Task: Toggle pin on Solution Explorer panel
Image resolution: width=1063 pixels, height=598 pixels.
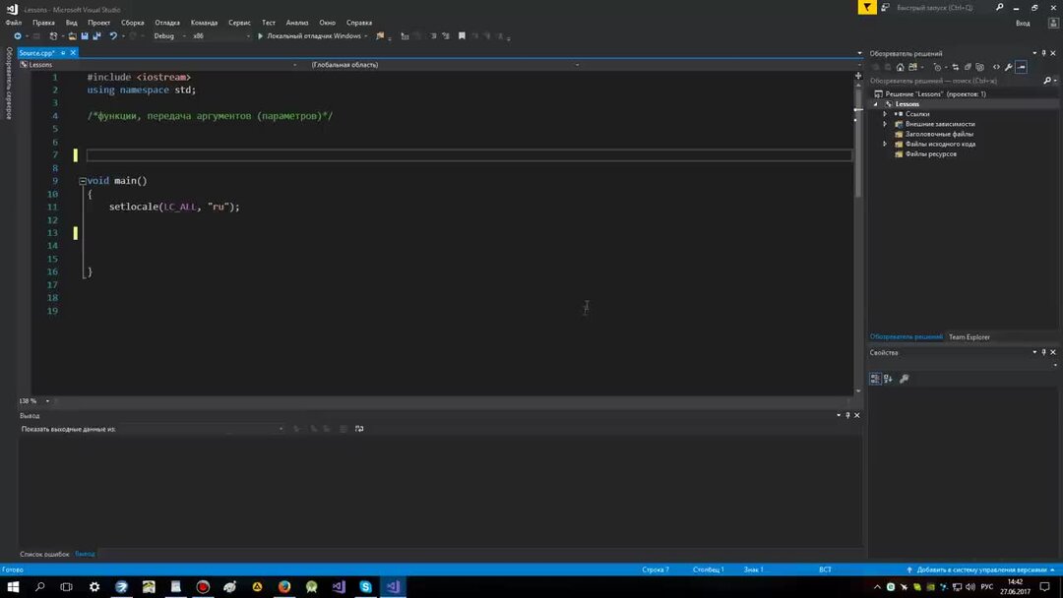Action: tap(1043, 53)
